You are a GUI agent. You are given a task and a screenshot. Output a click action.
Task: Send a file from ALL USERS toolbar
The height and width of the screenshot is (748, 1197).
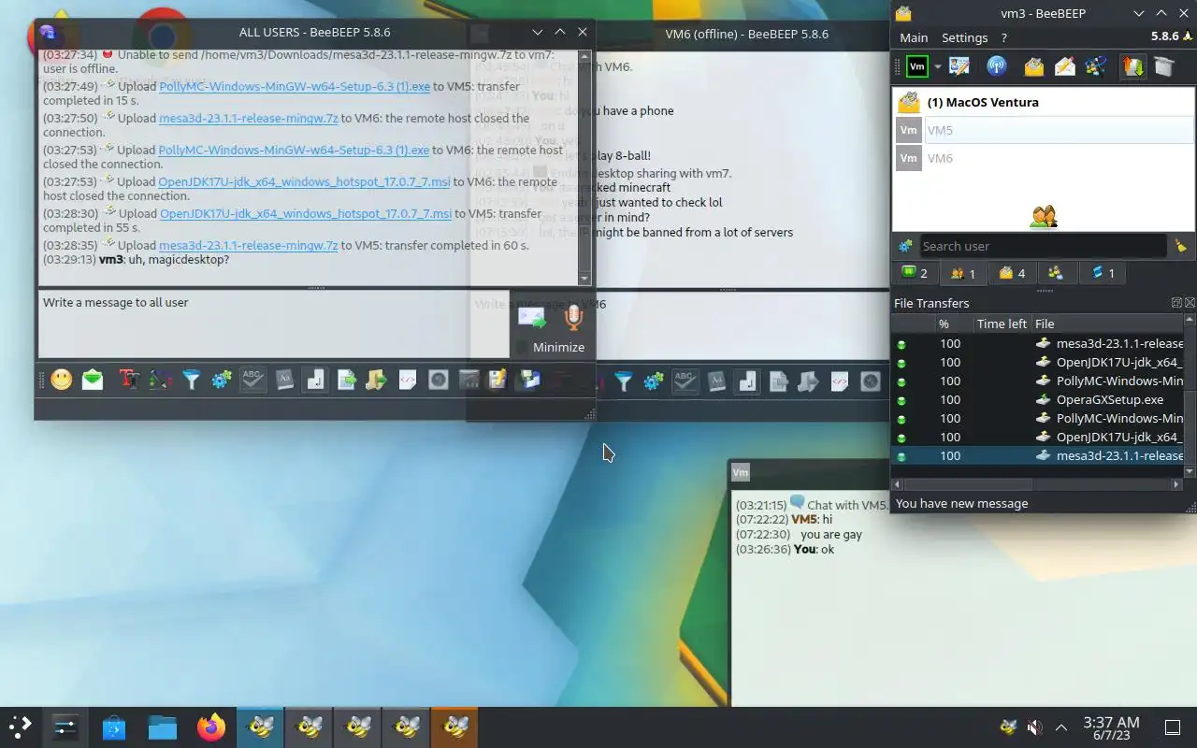point(346,380)
